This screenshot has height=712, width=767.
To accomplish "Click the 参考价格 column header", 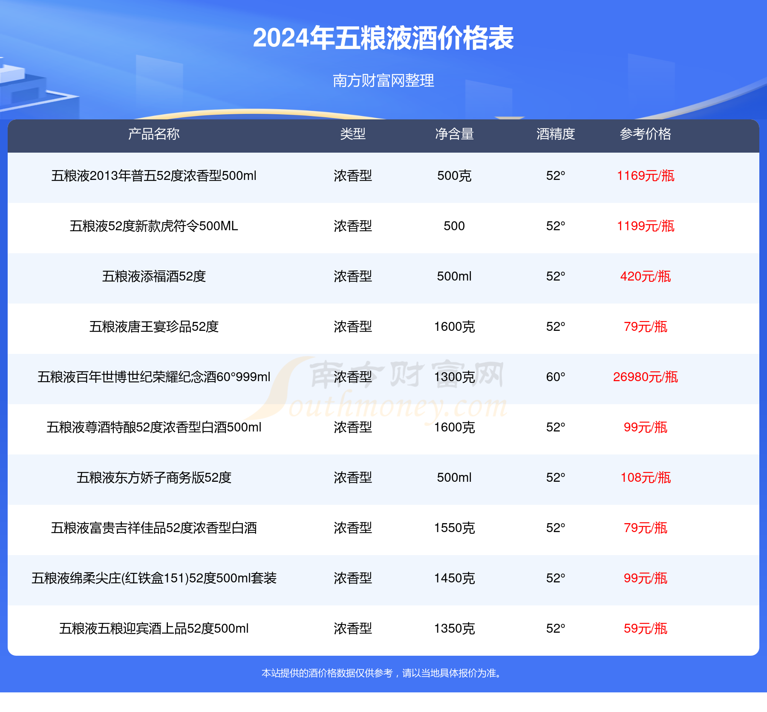I will coord(646,134).
